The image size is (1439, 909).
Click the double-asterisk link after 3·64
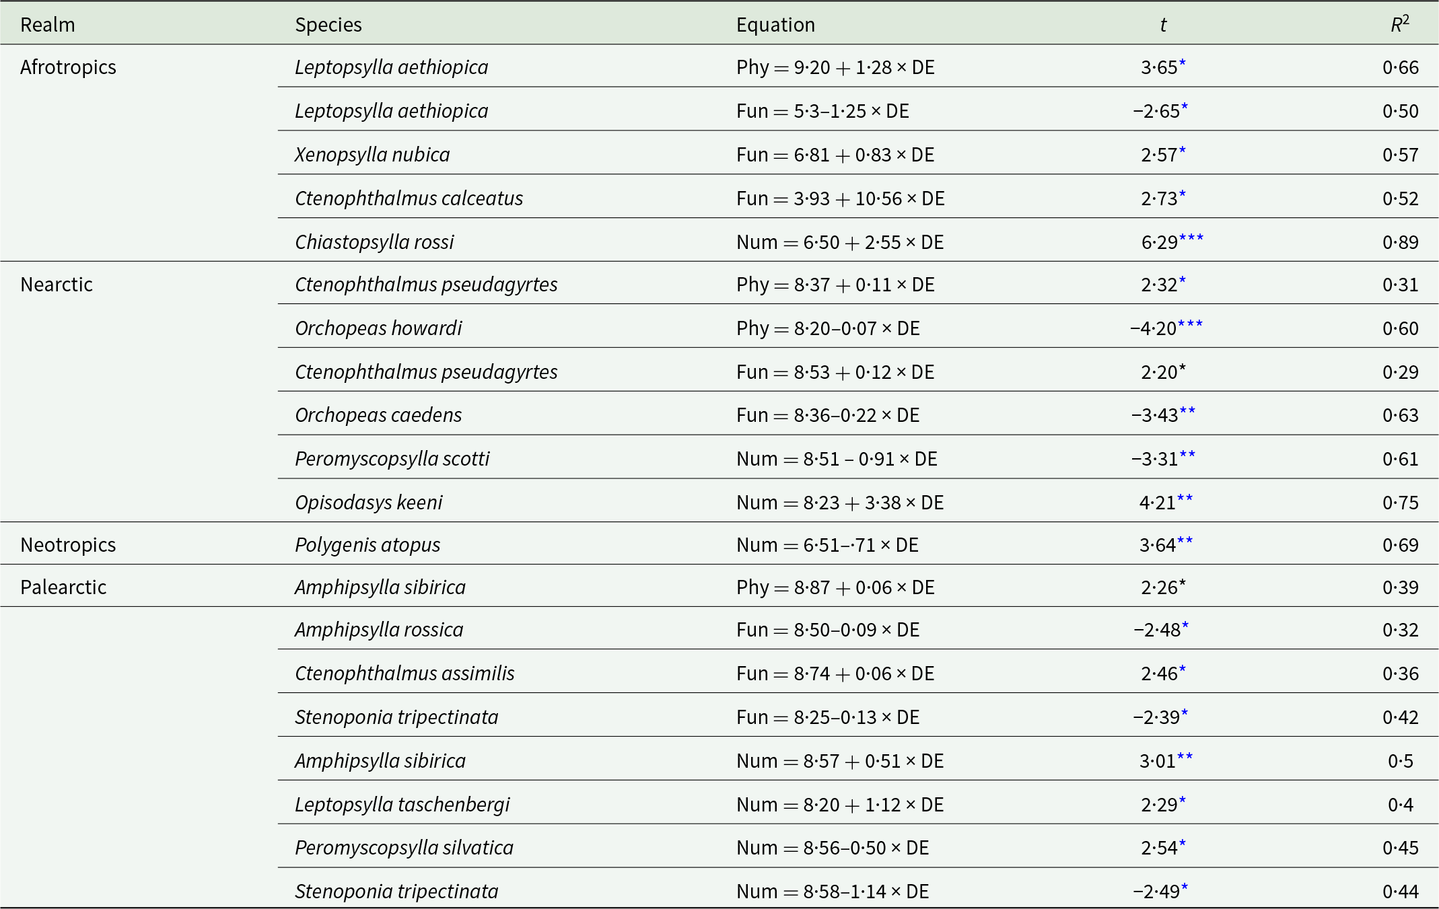pyautogui.click(x=1185, y=541)
